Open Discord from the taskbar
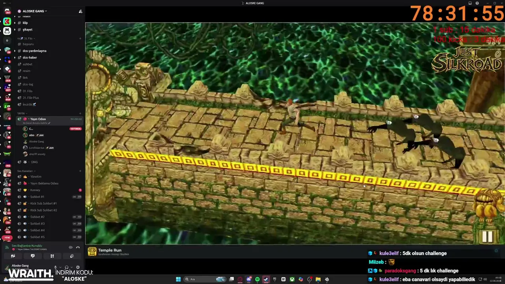The width and height of the screenshot is (505, 284). (249, 279)
